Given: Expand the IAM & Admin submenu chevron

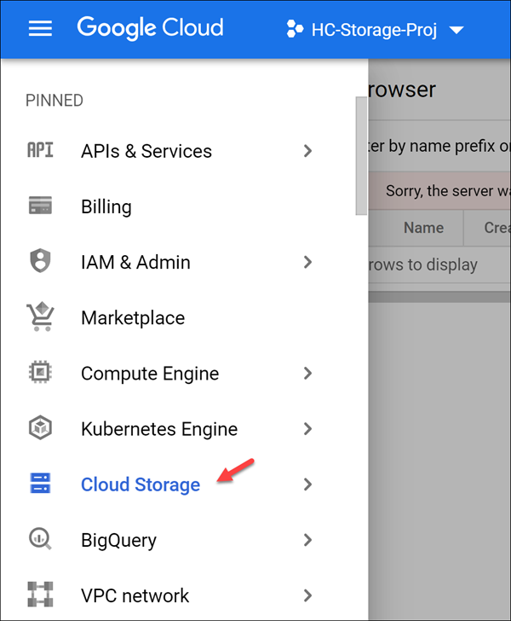Looking at the screenshot, I should (x=307, y=262).
